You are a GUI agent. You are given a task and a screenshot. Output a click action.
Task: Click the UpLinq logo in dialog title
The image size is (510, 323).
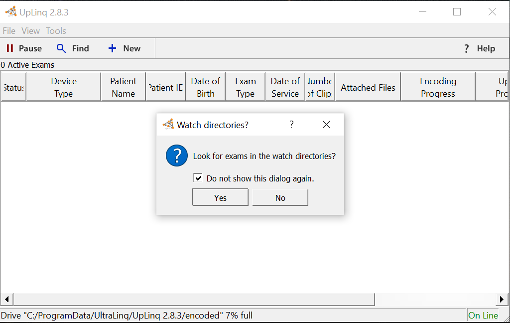[168, 124]
